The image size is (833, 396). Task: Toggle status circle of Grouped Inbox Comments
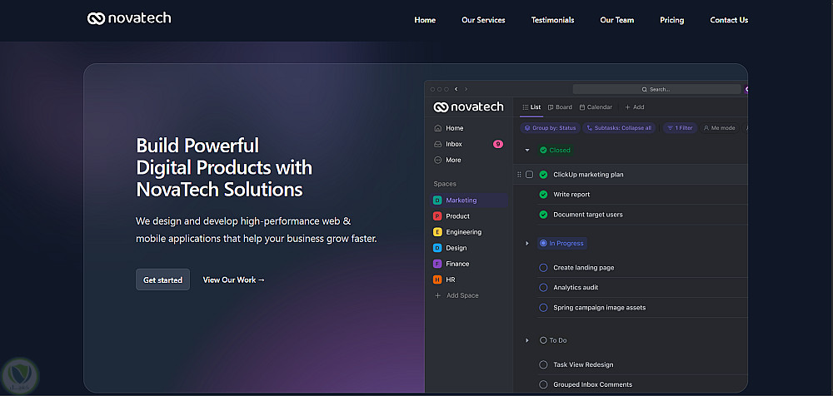click(x=543, y=384)
